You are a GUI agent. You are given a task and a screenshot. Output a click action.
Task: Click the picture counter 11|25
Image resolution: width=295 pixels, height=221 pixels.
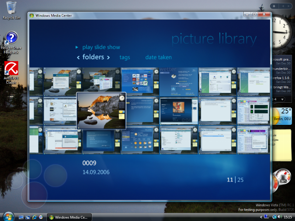[235, 180]
